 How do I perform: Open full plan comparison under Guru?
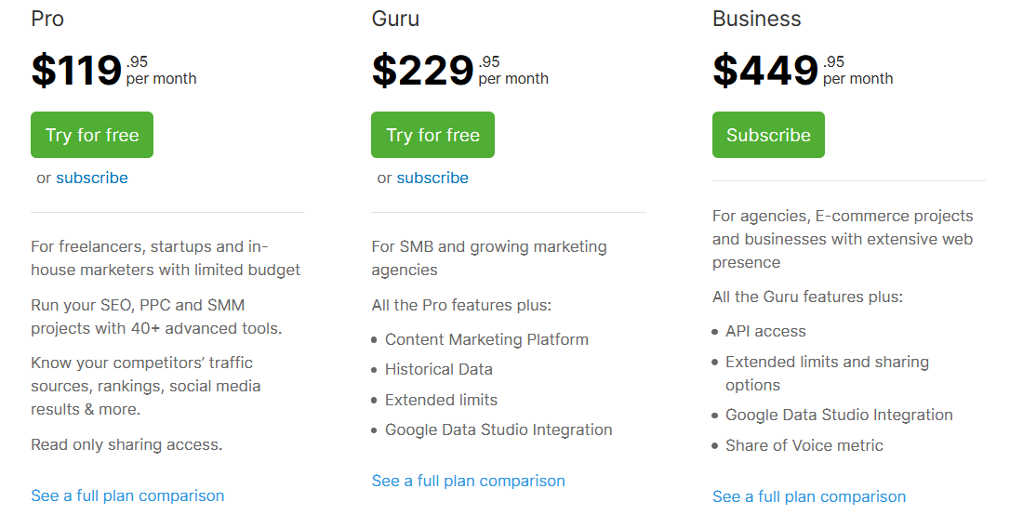(x=468, y=481)
